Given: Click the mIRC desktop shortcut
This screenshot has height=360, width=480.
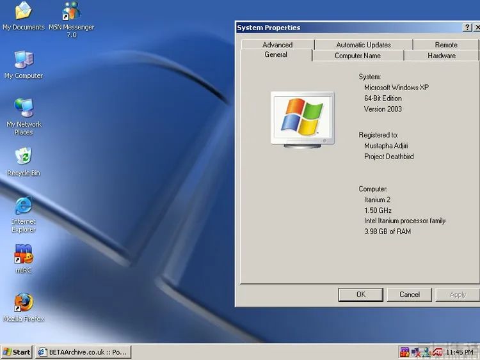Looking at the screenshot, I should pyautogui.click(x=23, y=254).
